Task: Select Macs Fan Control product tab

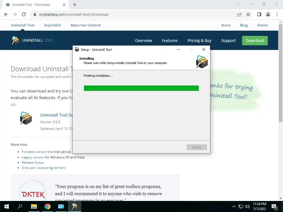Action: (86, 25)
